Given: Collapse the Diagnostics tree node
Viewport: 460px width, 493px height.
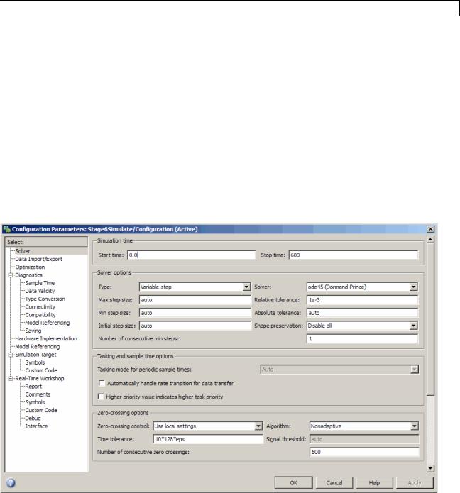Looking at the screenshot, I should [x=10, y=275].
